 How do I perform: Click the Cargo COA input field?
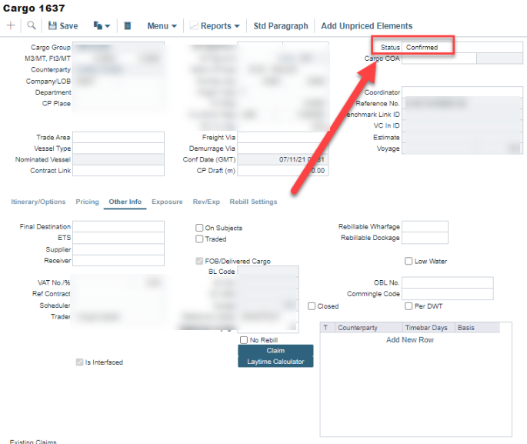click(x=439, y=58)
